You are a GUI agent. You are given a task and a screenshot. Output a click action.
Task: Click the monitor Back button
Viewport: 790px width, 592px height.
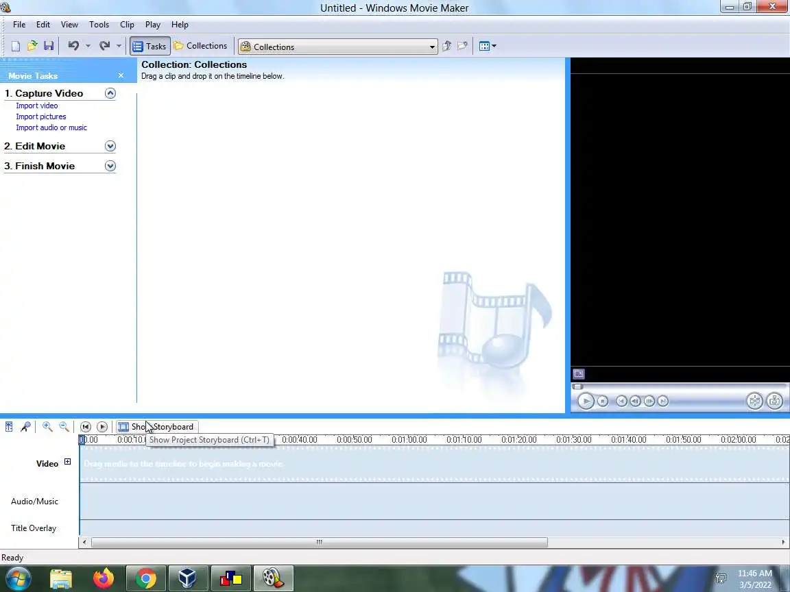click(622, 402)
